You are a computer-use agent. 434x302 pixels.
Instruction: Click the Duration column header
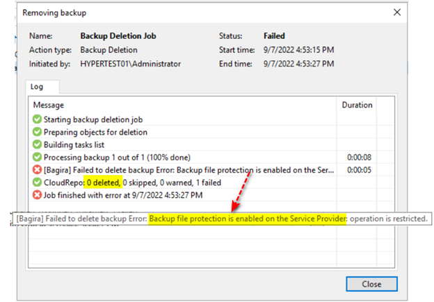357,105
